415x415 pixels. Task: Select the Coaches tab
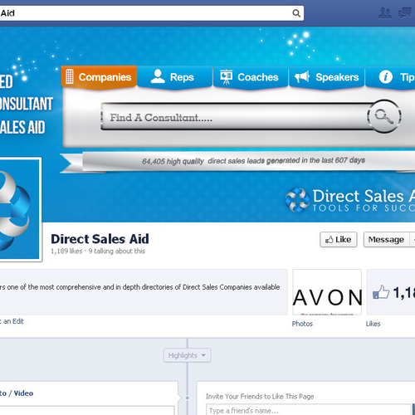251,77
